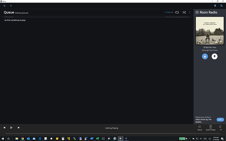Start playback with the play button
The height and width of the screenshot is (141, 226).
[11, 128]
